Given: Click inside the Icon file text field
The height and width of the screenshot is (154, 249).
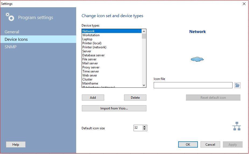Looking at the screenshot, I should point(193,85).
